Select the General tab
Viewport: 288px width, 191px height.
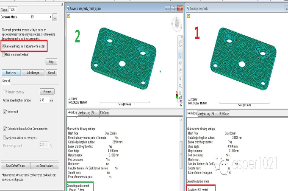click(6, 81)
